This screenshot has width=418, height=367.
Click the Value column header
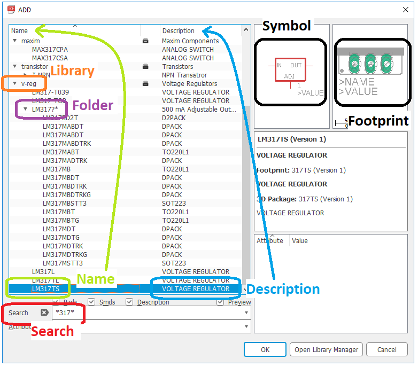(300, 241)
